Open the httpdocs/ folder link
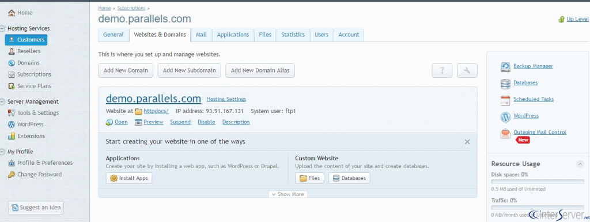590x222 pixels. (x=156, y=111)
